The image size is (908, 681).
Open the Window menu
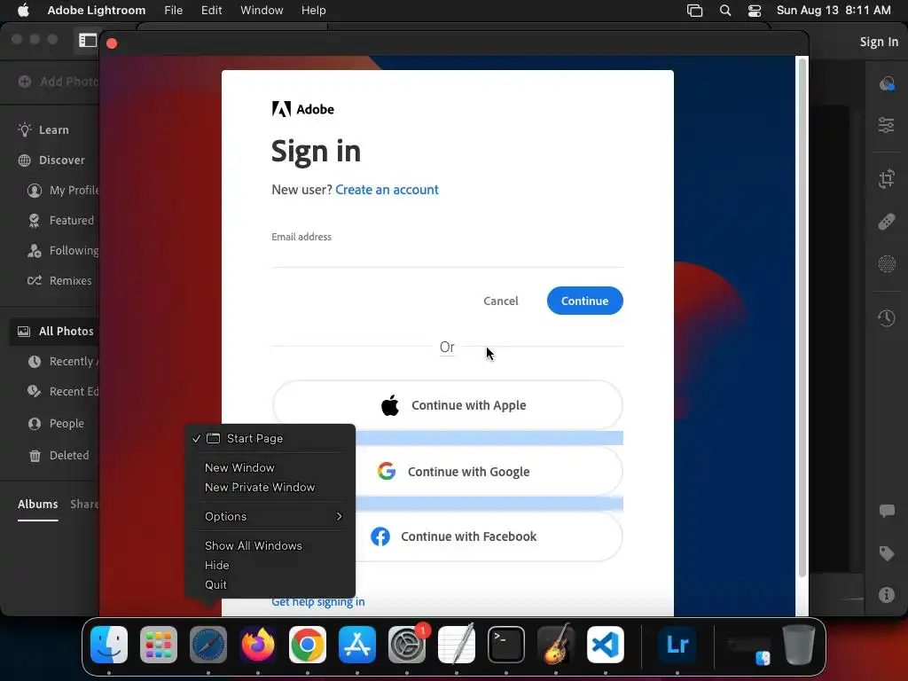tap(262, 10)
